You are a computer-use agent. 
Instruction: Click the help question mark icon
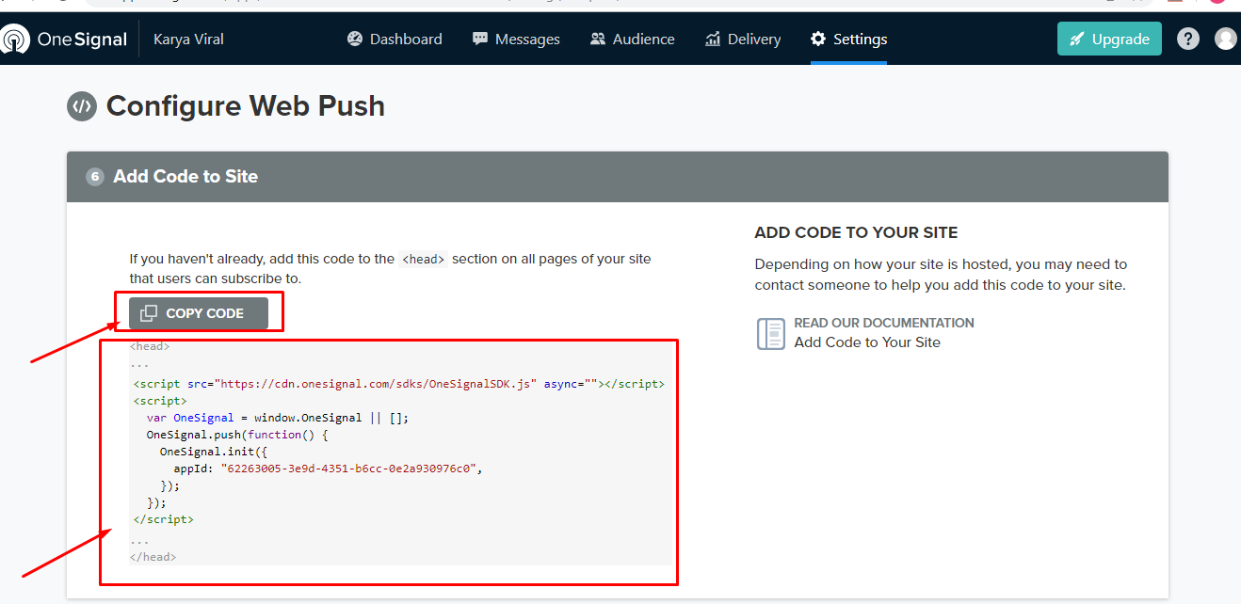pyautogui.click(x=1188, y=38)
